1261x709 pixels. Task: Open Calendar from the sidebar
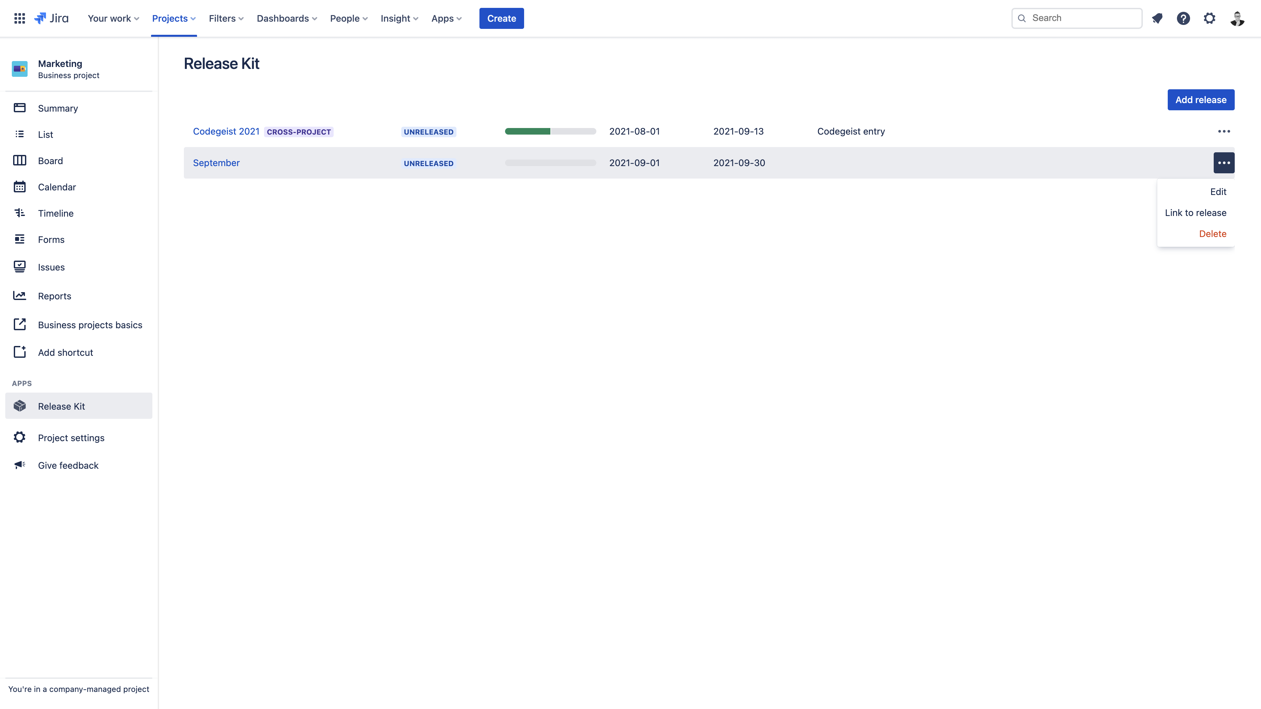(x=57, y=187)
